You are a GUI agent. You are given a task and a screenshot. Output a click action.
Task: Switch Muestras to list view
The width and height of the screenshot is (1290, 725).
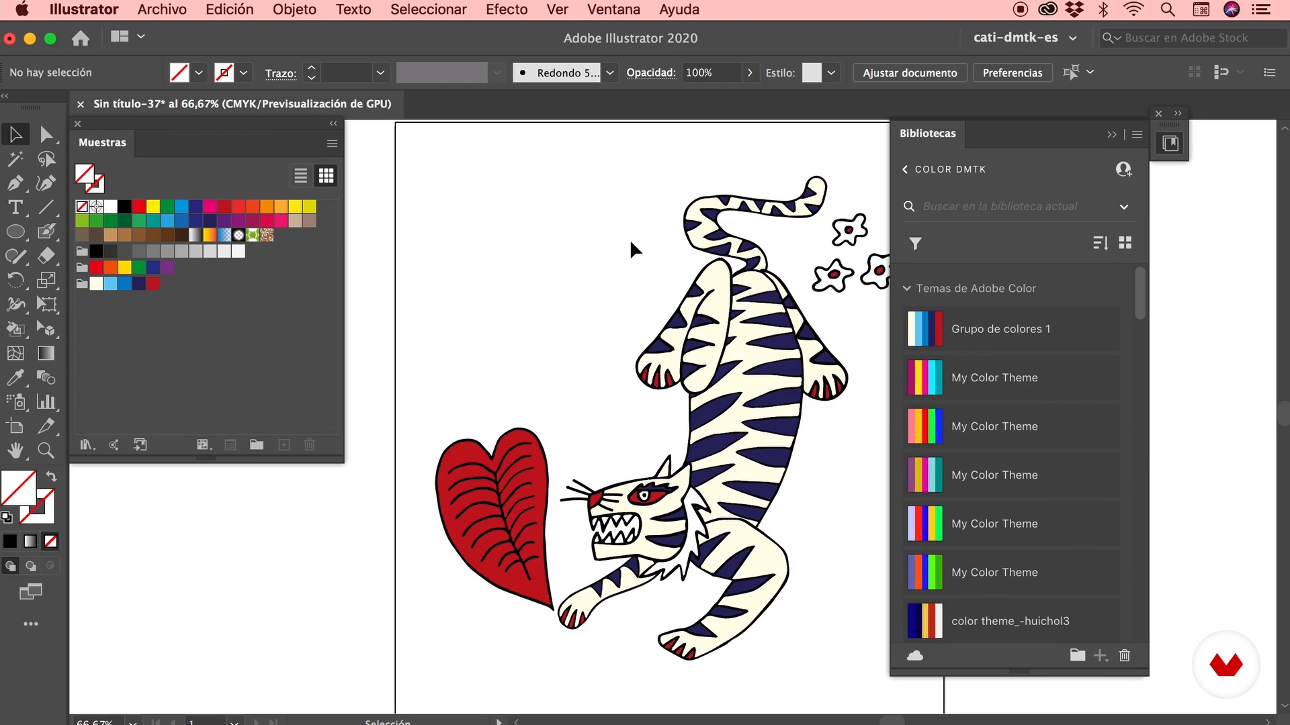click(301, 176)
